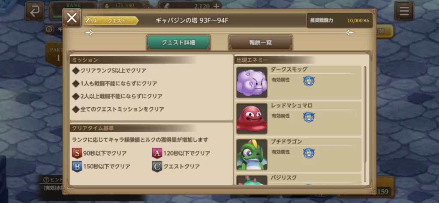The height and width of the screenshot is (203, 439).
Task: Select the プチドラゴン enemy portrait
Action: [x=252, y=155]
